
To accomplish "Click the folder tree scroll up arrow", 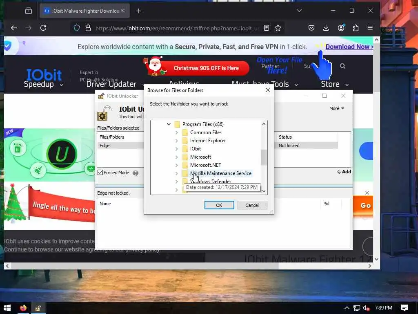I will point(264,124).
